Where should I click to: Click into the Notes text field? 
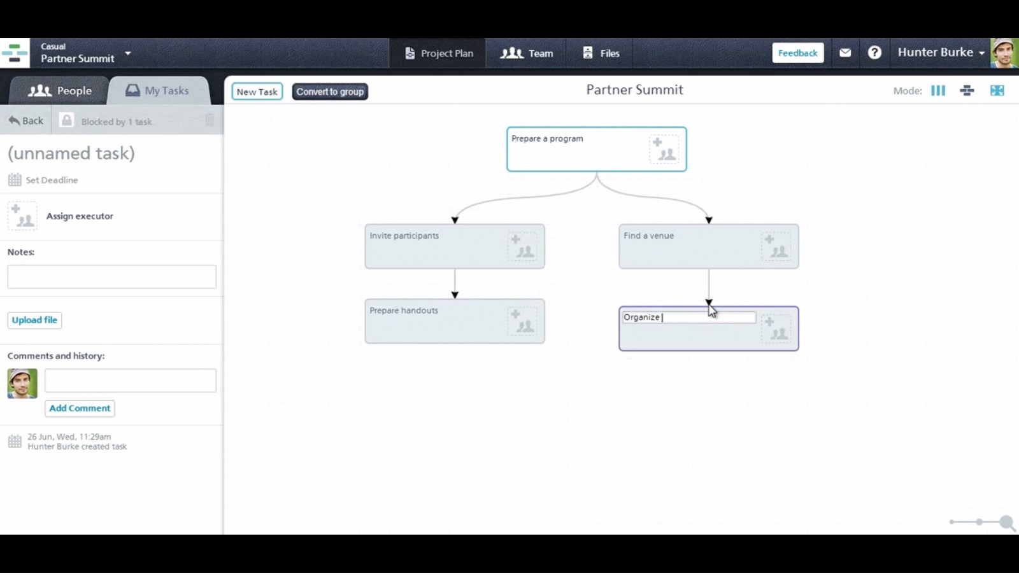pos(111,277)
